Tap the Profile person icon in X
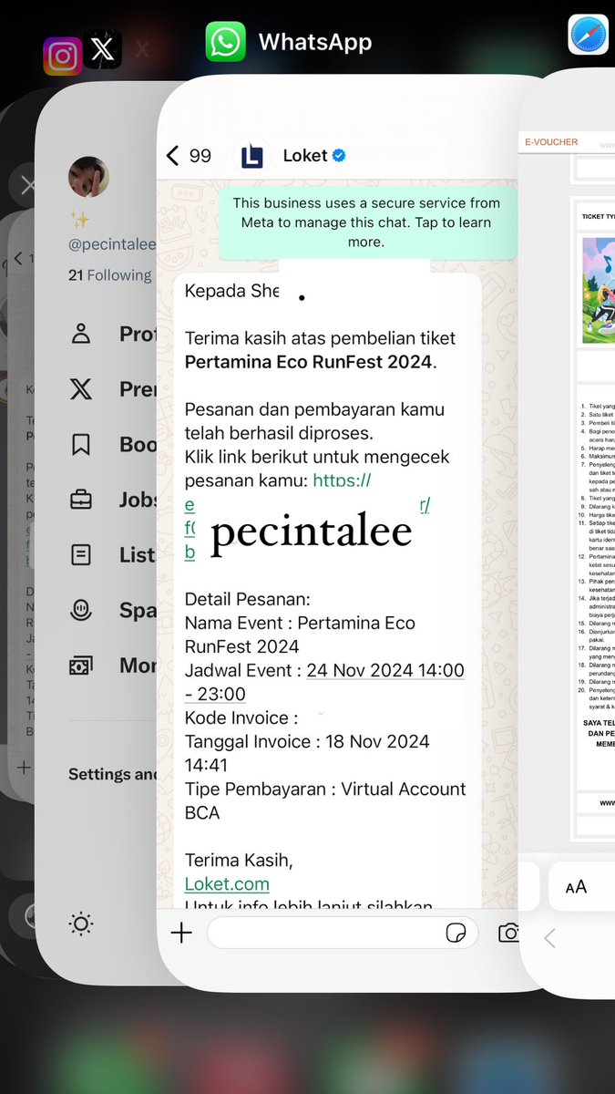 click(81, 334)
